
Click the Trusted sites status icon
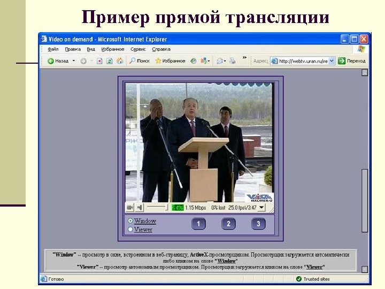299,279
